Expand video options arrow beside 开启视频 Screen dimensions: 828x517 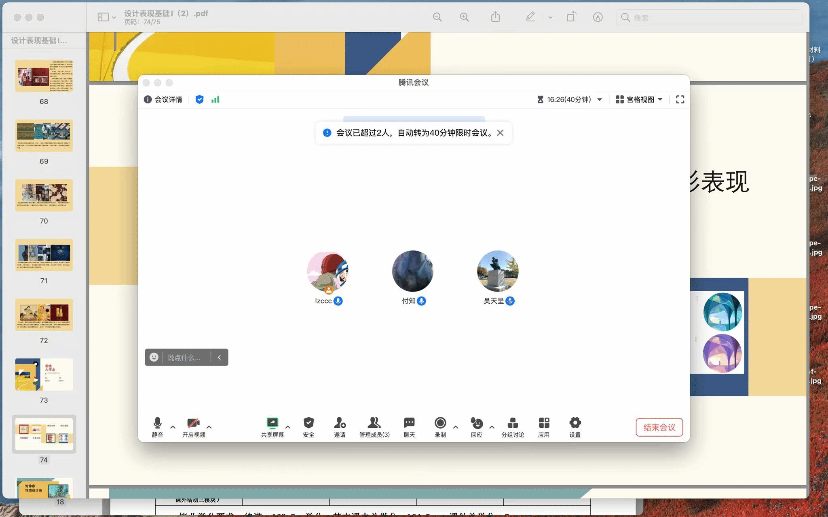click(209, 427)
